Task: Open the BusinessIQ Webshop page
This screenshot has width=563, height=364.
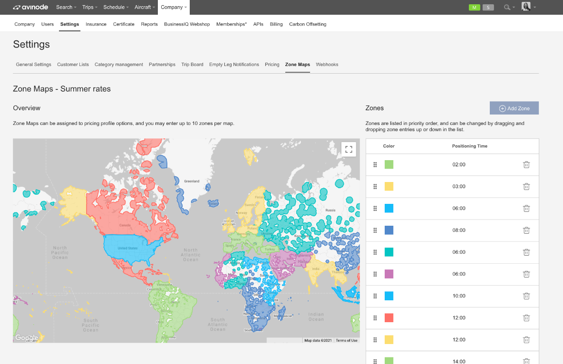Action: [x=187, y=24]
